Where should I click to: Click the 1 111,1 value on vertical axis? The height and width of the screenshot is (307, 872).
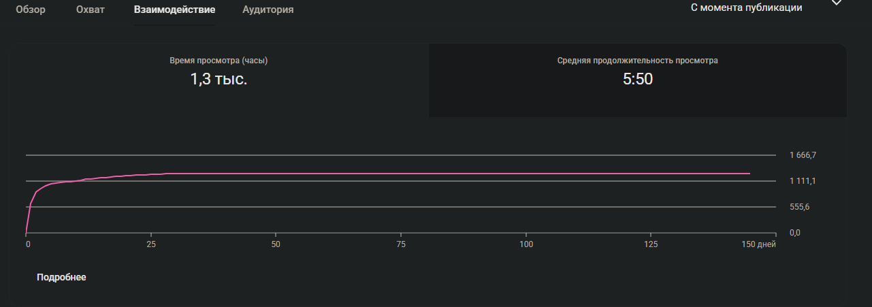(803, 181)
